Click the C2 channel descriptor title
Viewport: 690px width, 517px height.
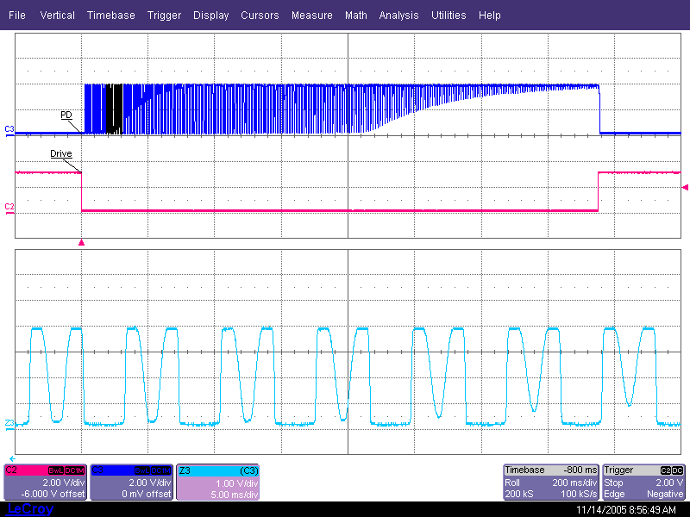click(11, 470)
